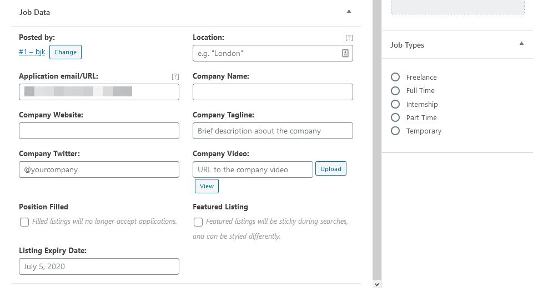This screenshot has height=288, width=533.
Task: Click the Listing Expiry Date field
Action: pos(99,266)
